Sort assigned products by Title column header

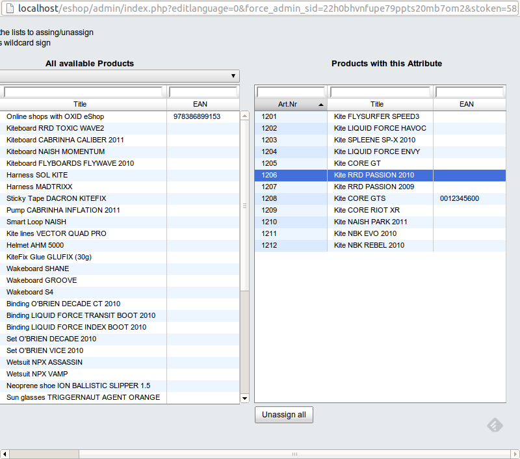[x=377, y=104]
